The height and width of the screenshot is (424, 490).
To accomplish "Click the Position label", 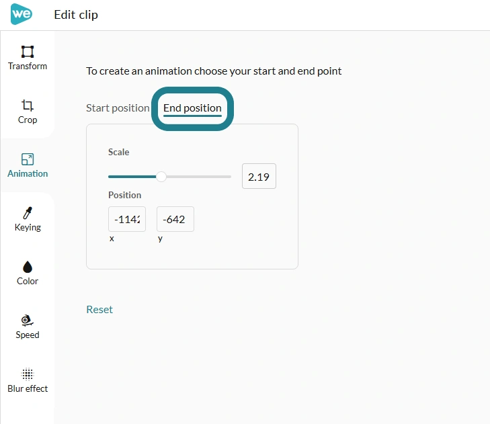I will coord(125,195).
